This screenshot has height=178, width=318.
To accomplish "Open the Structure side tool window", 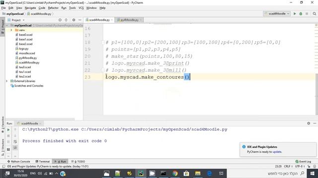I will (x=2, y=147).
